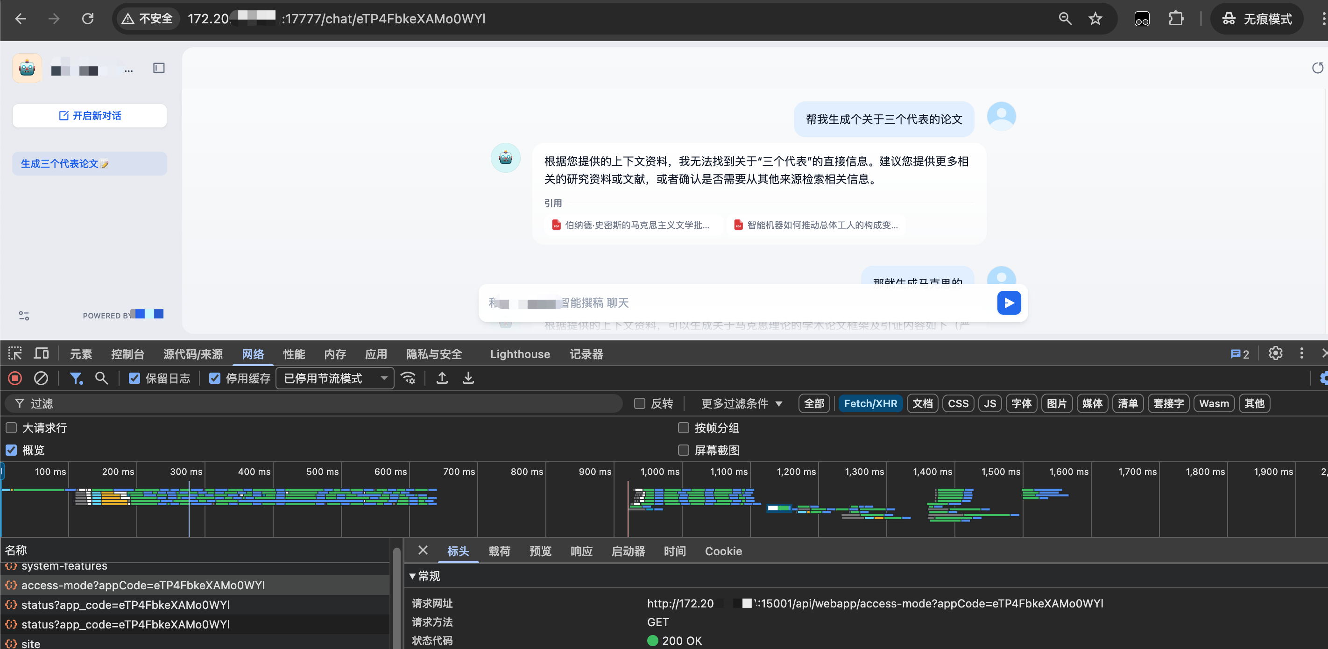This screenshot has width=1328, height=649.
Task: Open DevTools settings gear
Action: [x=1275, y=353]
